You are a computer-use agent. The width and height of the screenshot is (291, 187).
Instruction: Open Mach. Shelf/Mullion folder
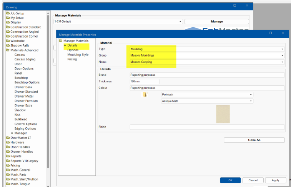tap(22, 179)
